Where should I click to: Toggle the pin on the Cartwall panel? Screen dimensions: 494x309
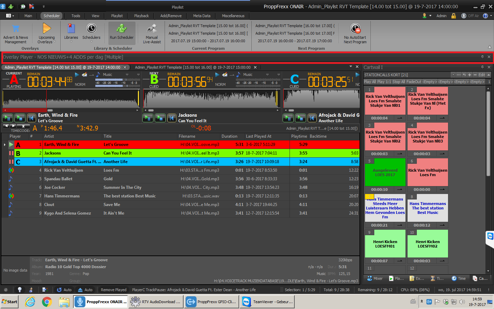tap(482, 67)
